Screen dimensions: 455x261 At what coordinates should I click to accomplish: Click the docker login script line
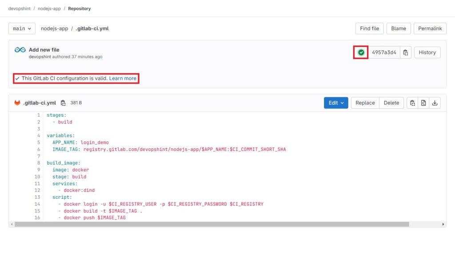pos(161,204)
